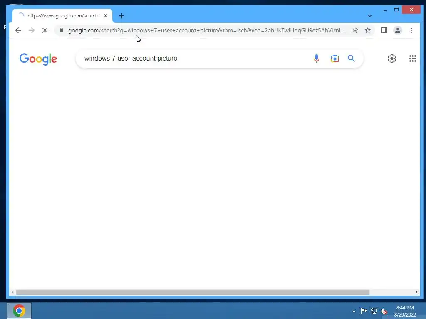The height and width of the screenshot is (319, 426).
Task: Open Google quick settings gear
Action: point(392,59)
